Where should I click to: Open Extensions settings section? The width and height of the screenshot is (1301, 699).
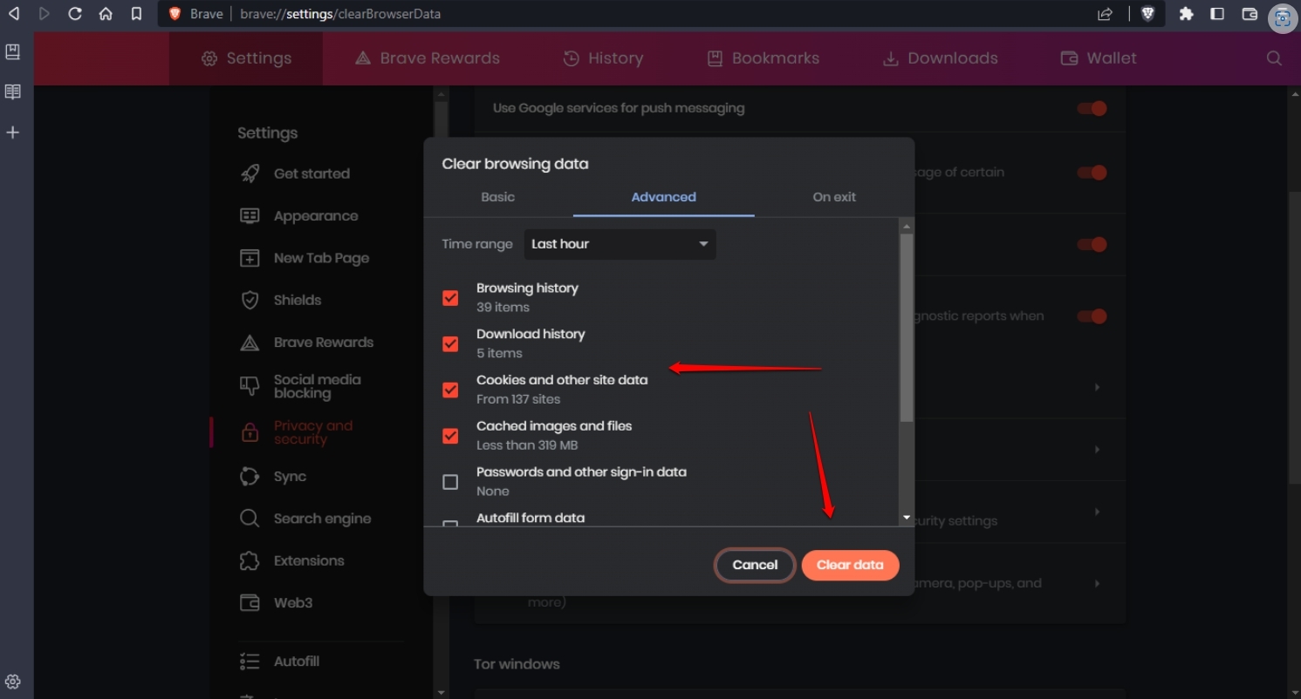click(x=309, y=560)
